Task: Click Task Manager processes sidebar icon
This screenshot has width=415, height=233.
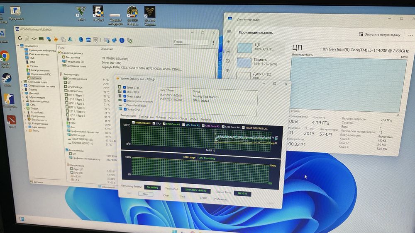Action: 228,41
